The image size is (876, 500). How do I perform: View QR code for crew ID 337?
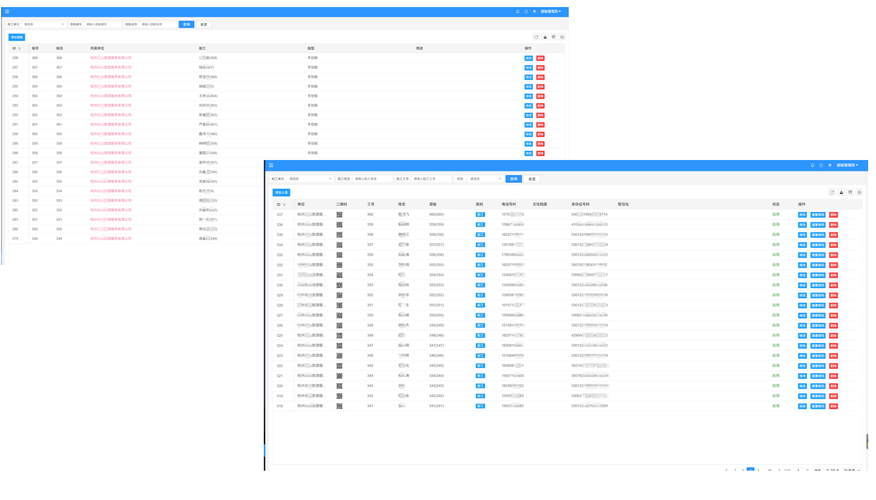pos(339,214)
